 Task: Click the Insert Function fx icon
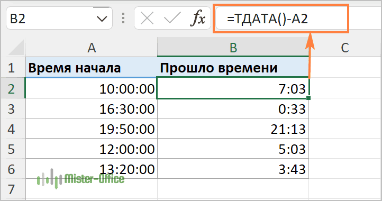[x=197, y=19]
